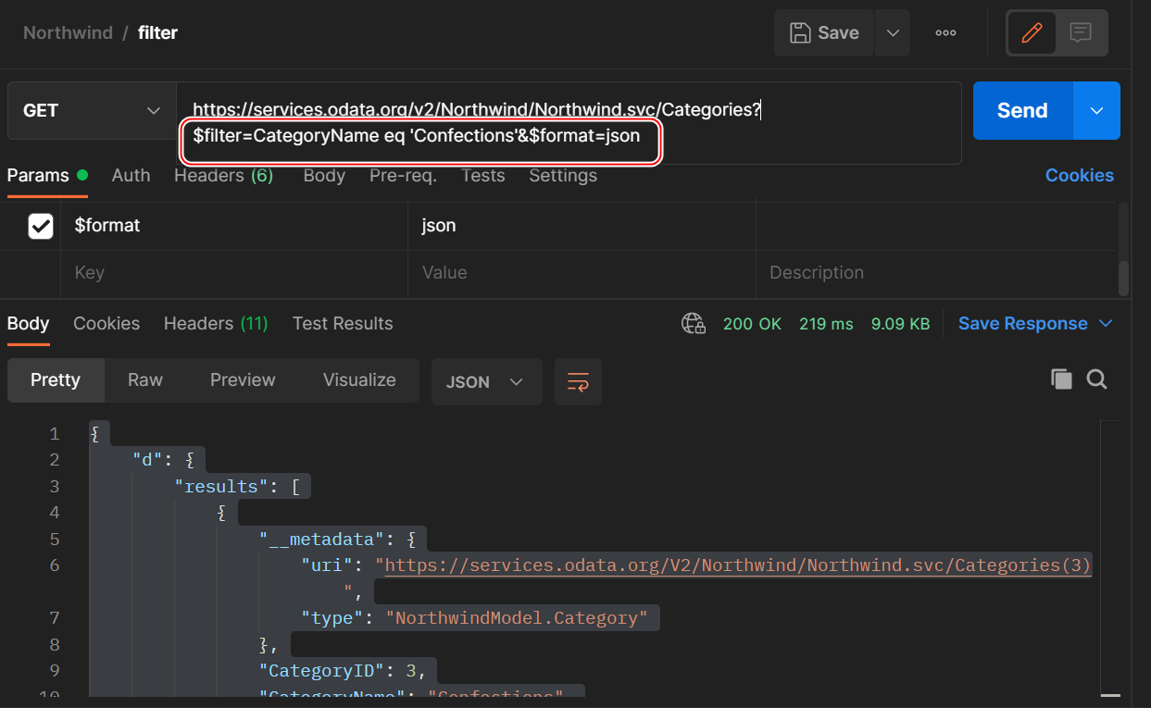
Task: Click the "__metadata" key in the response
Action: click(320, 540)
